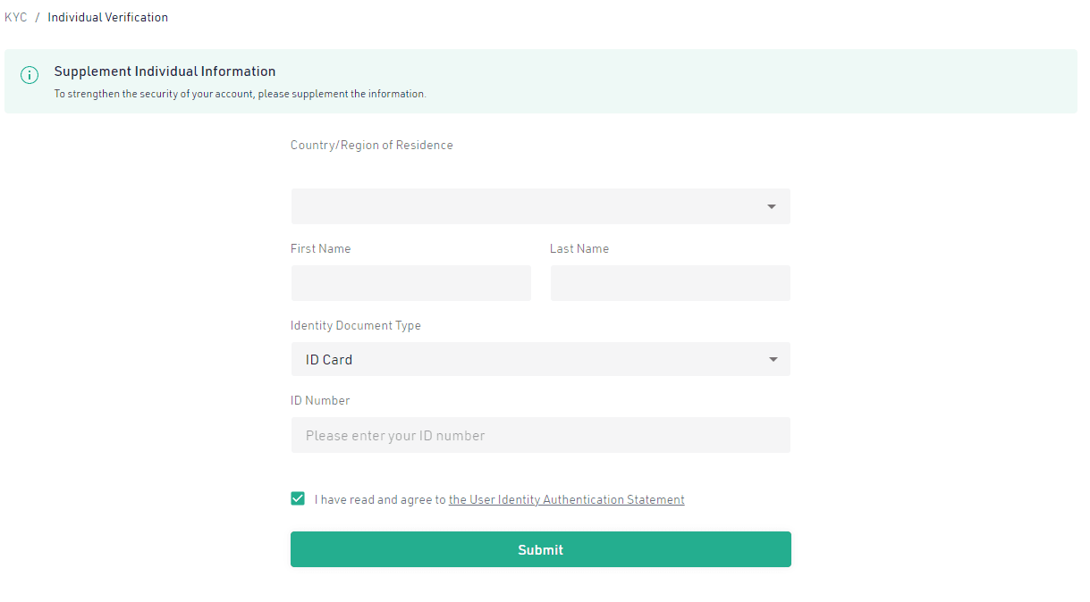Open the Country/Region of Residence select field
The image size is (1090, 602).
tap(528, 206)
